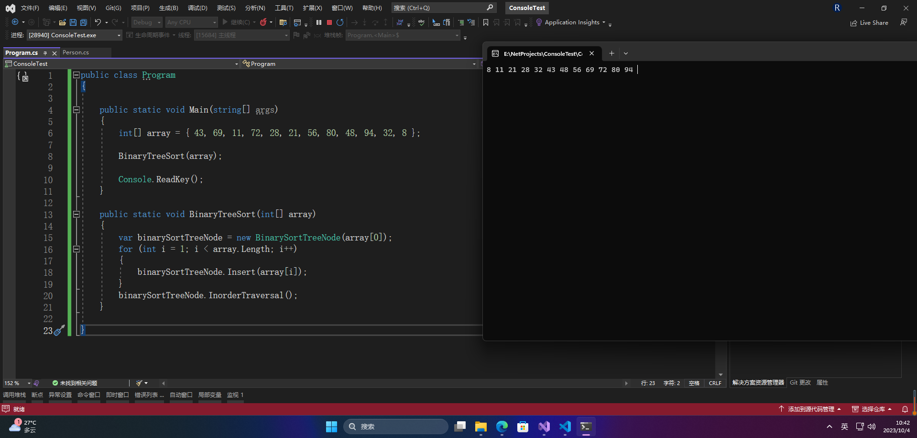
Task: Open the 调试(D) menu
Action: [x=197, y=8]
